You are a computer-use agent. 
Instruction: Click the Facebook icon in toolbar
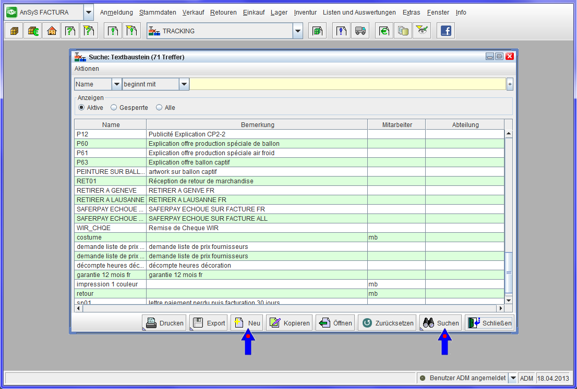click(x=446, y=31)
